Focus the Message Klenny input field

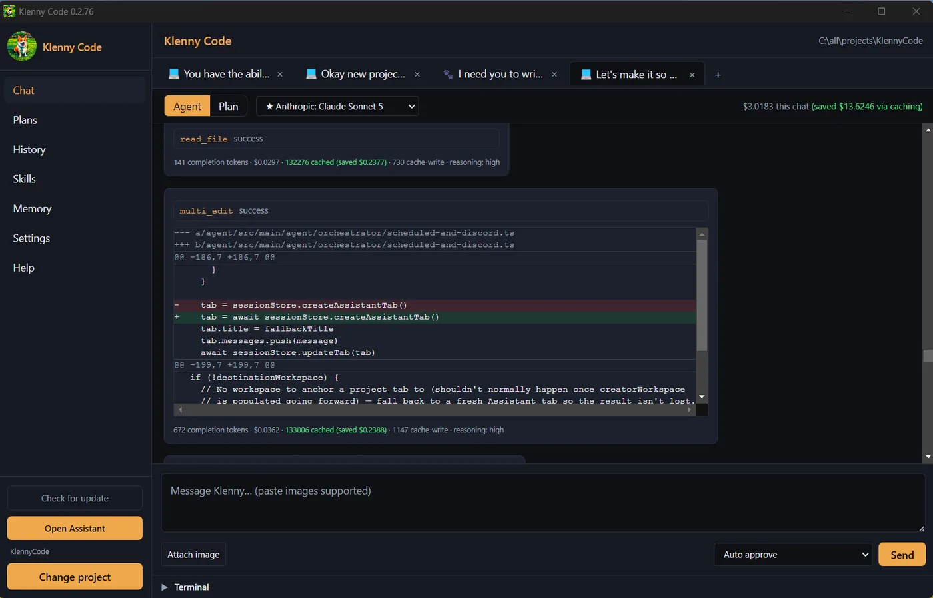tap(543, 503)
